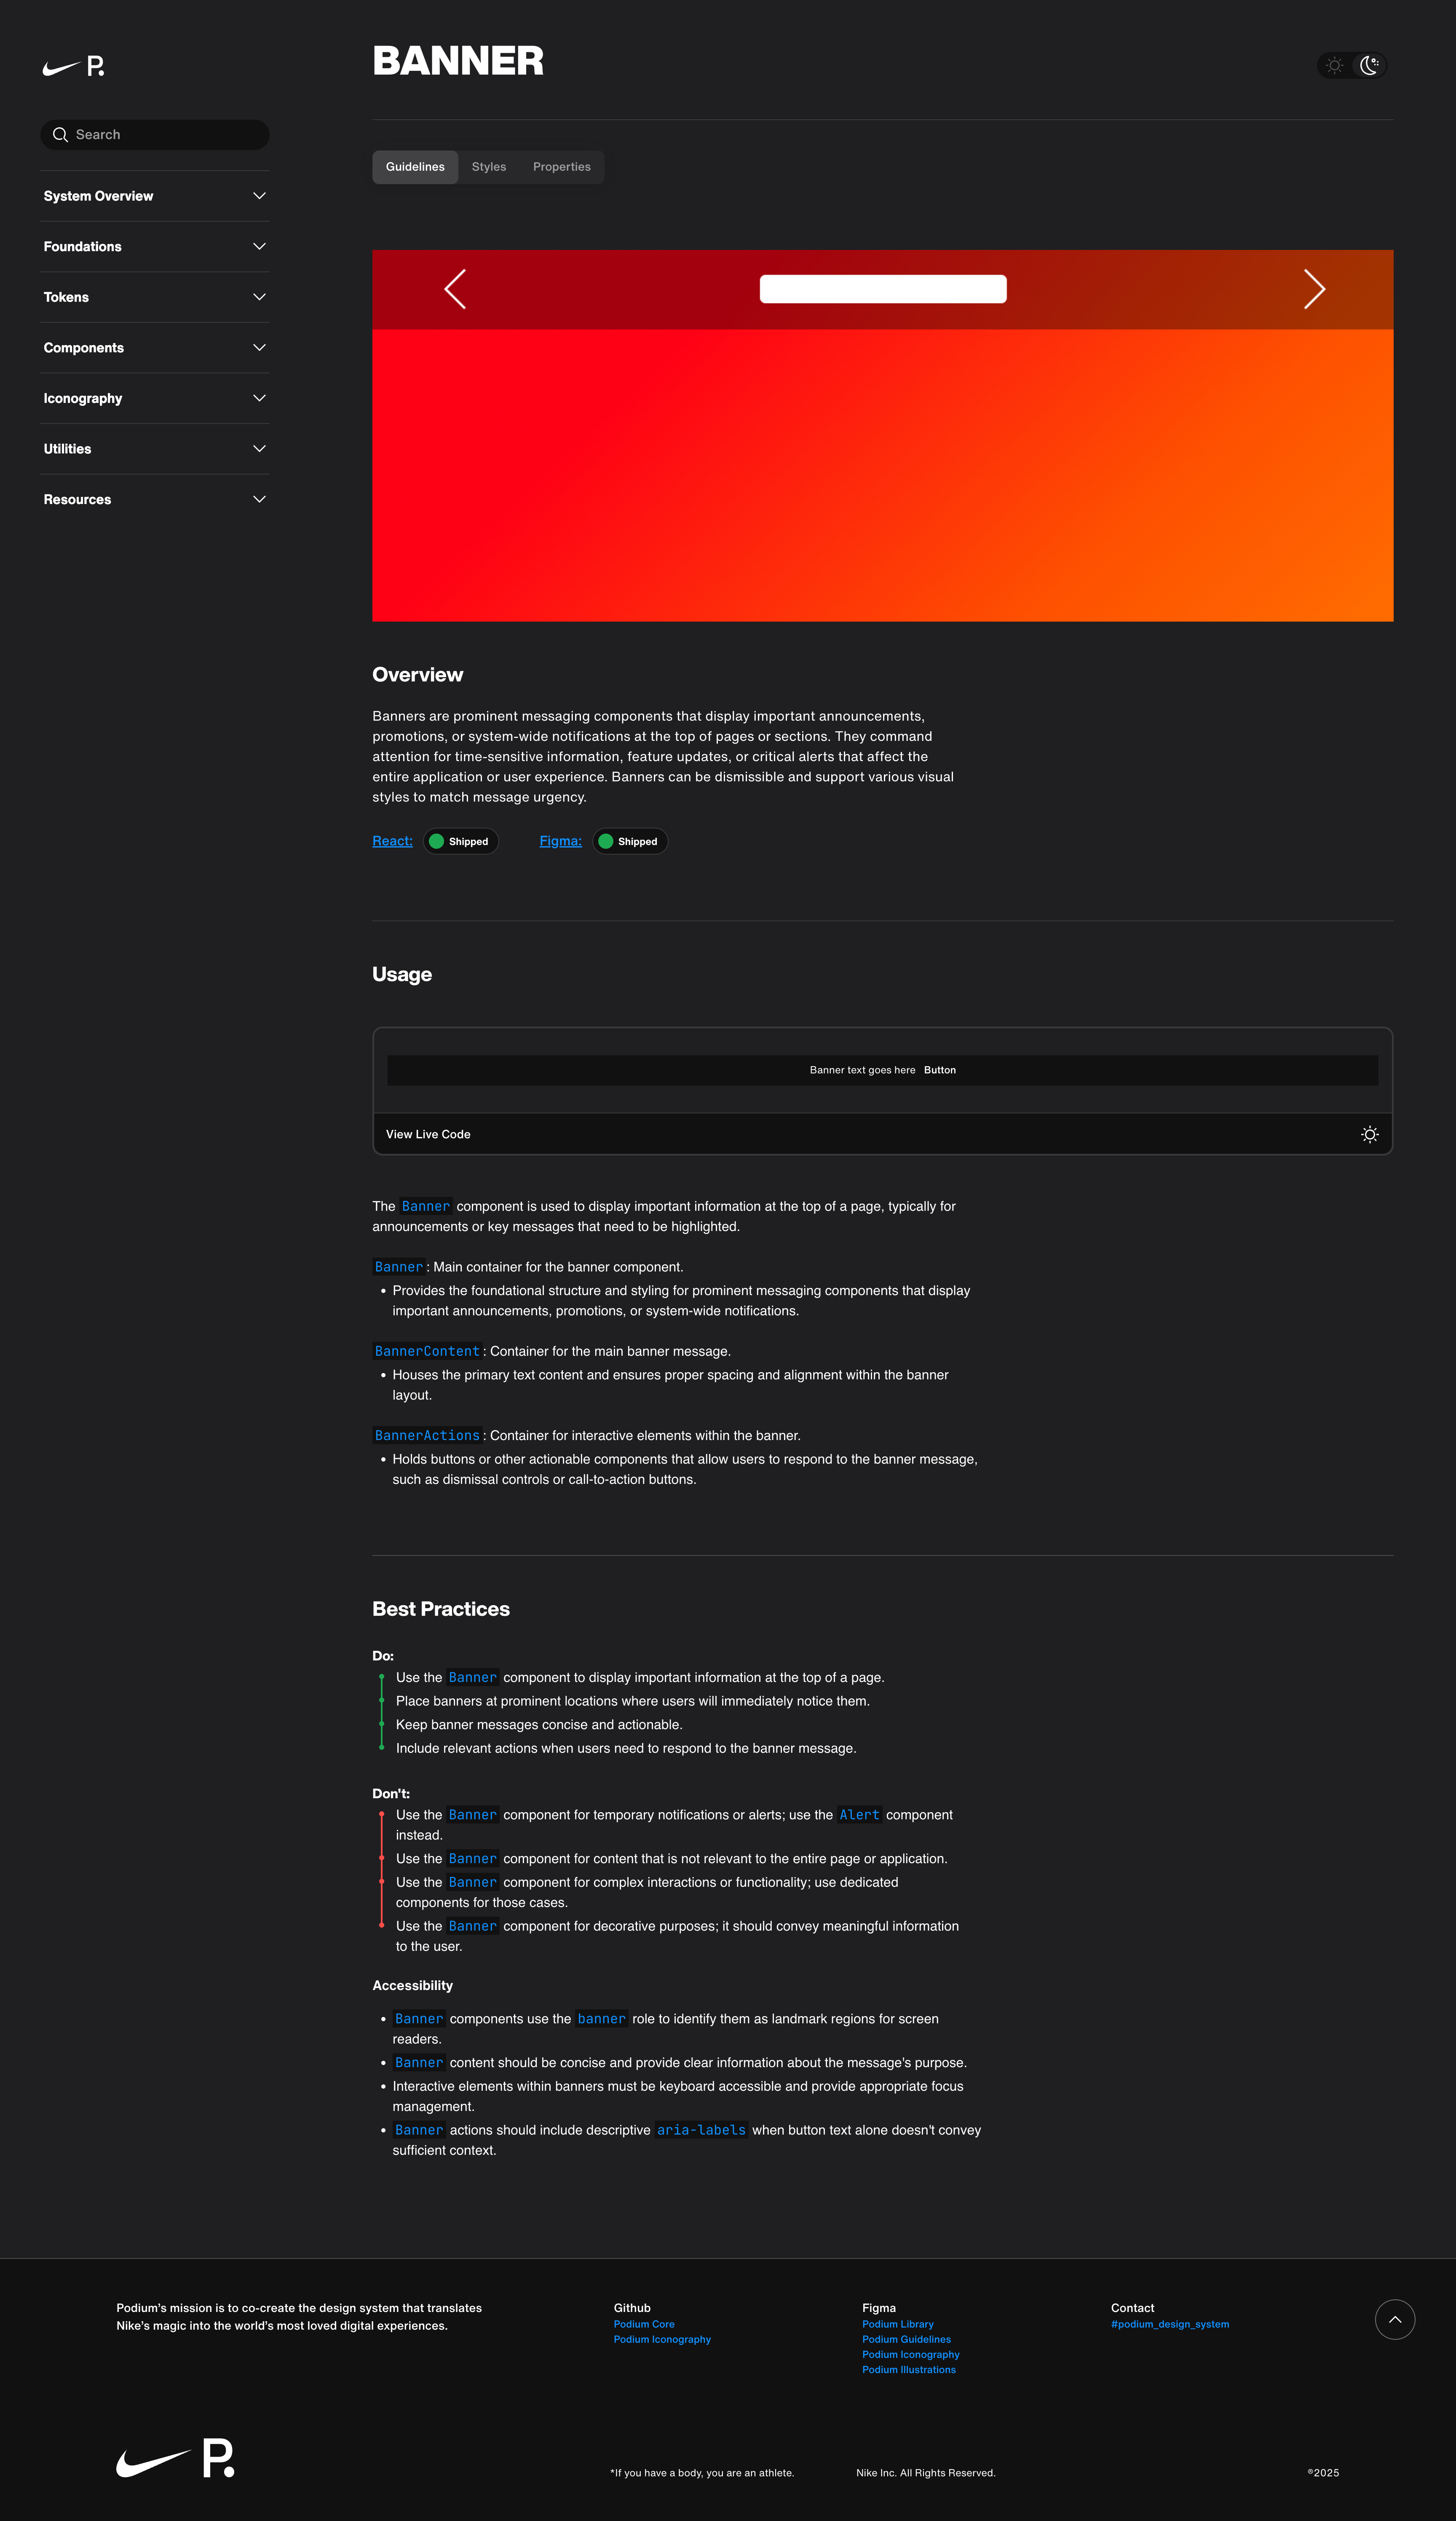The height and width of the screenshot is (2521, 1456).
Task: Click the Components menu label
Action: point(83,348)
